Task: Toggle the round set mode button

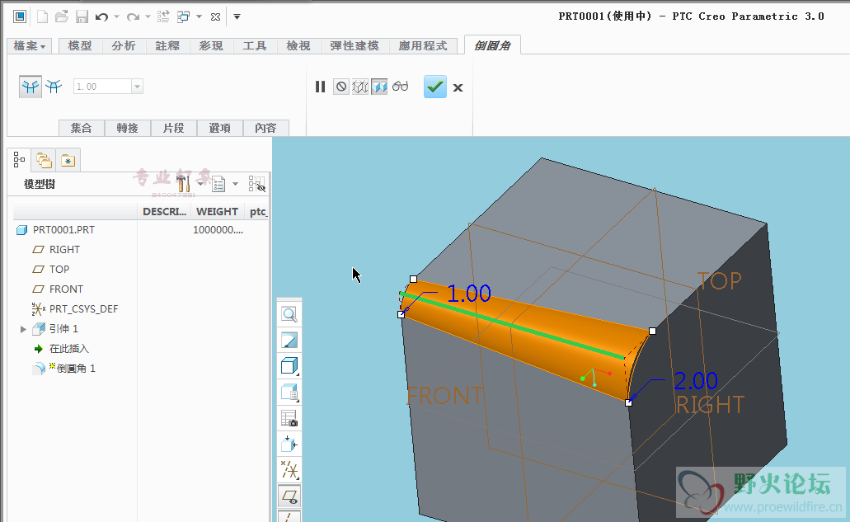Action: point(31,87)
